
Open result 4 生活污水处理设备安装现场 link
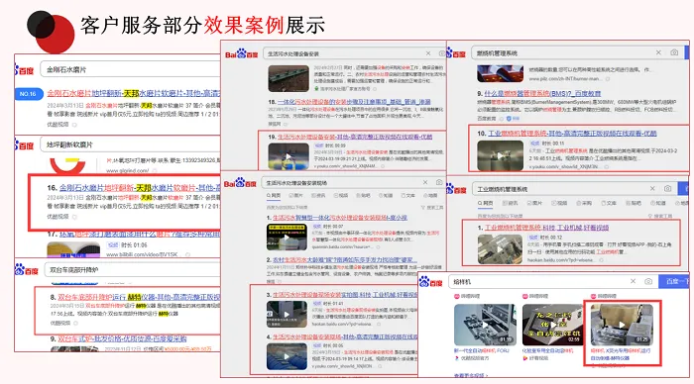pyautogui.click(x=345, y=336)
